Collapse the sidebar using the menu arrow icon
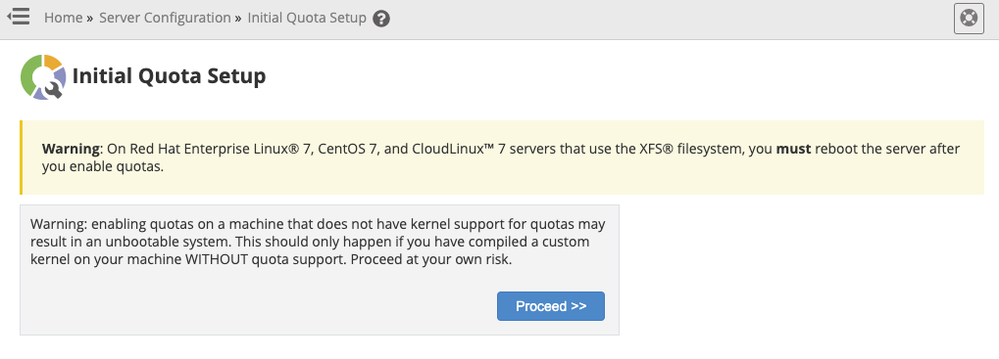Screen dimensions: 999x359 tap(19, 17)
